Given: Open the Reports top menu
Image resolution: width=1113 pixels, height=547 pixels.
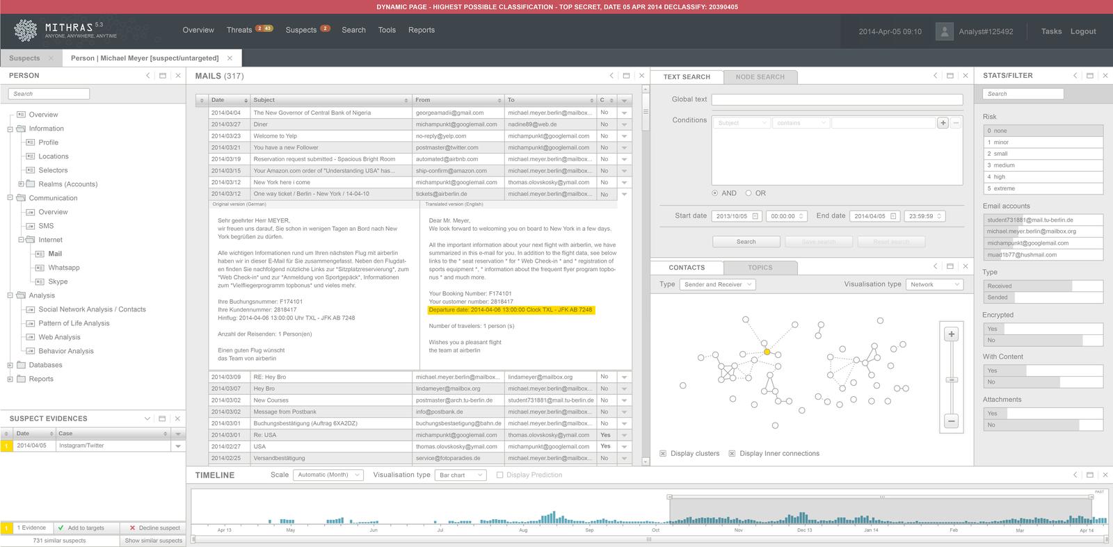Looking at the screenshot, I should point(422,30).
